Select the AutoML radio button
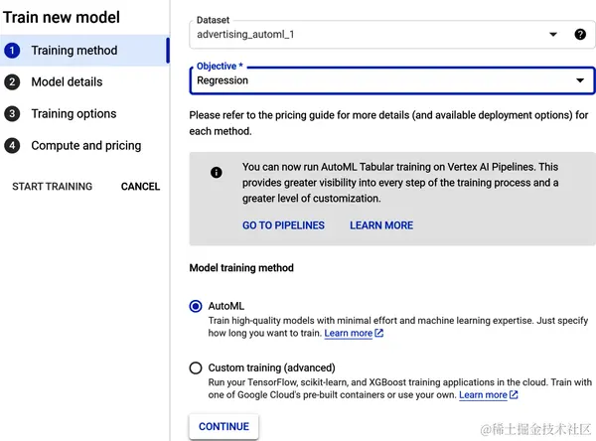 point(196,307)
